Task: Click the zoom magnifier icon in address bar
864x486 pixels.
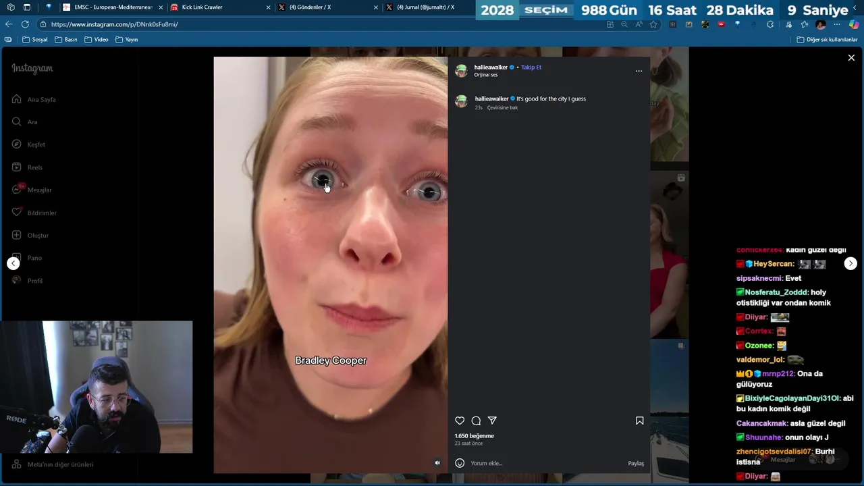Action: point(624,24)
